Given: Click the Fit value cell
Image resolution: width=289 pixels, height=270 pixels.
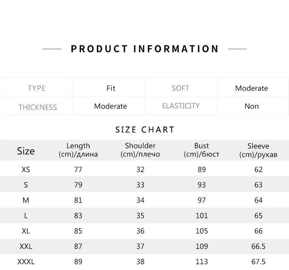Looking at the screenshot, I should click(x=111, y=88).
